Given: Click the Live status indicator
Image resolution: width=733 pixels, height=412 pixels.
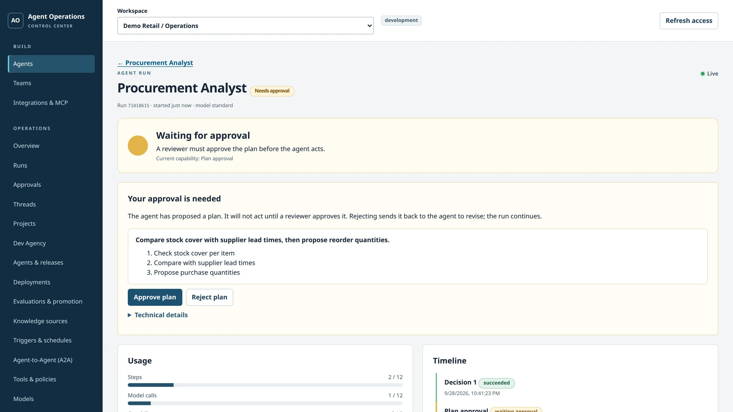Looking at the screenshot, I should (x=709, y=74).
